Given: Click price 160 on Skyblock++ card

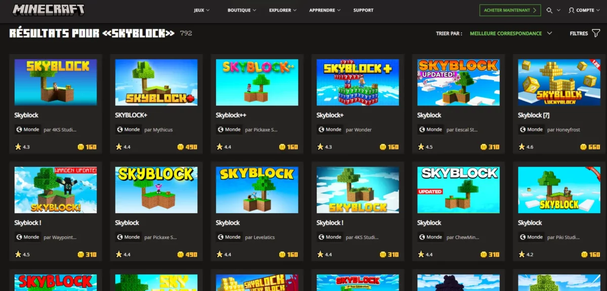Looking at the screenshot, I should coord(292,147).
